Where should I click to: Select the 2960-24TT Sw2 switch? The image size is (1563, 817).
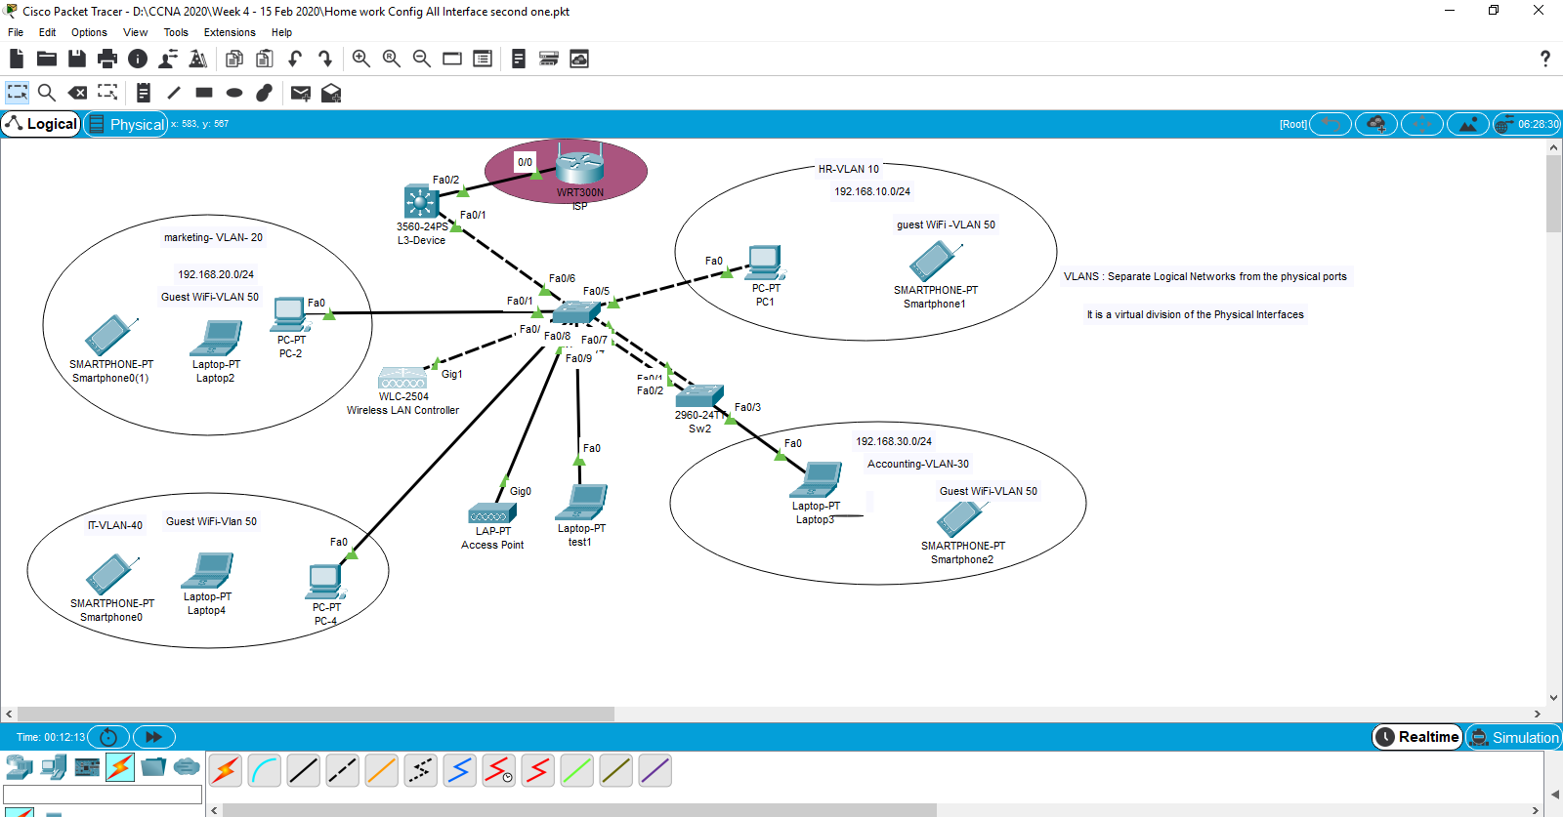click(699, 396)
